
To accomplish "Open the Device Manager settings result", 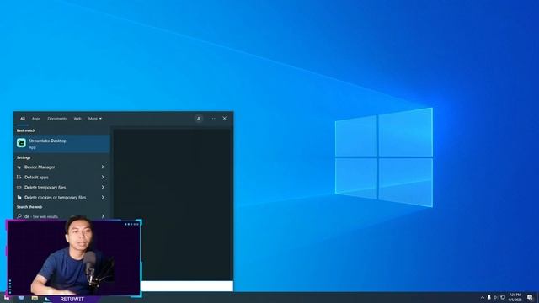I will coord(61,167).
